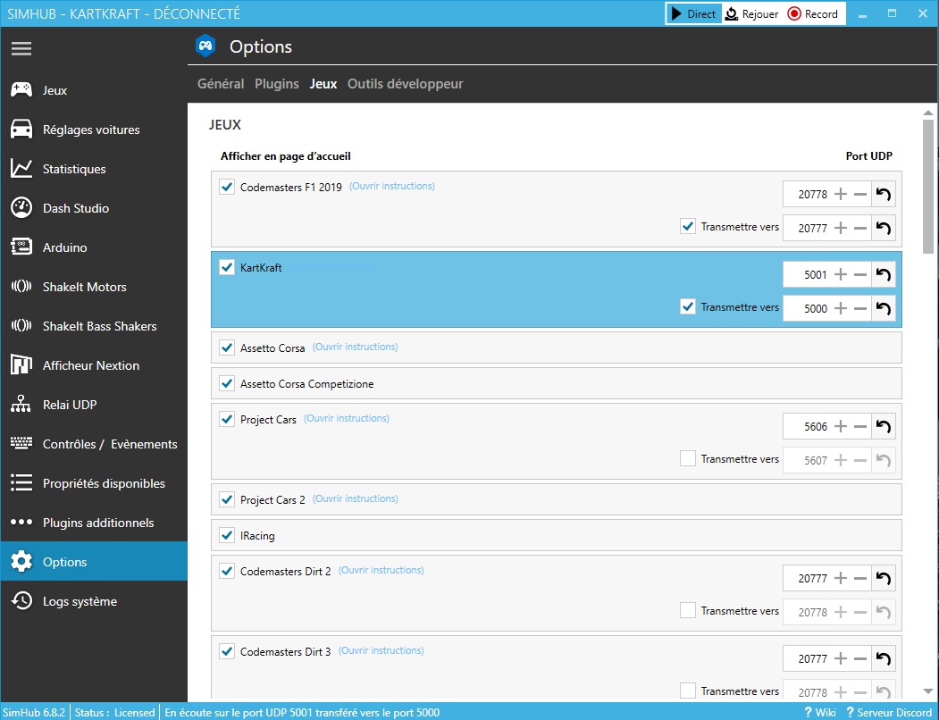This screenshot has width=939, height=720.
Task: Click the Rejouer replay icon
Action: tap(731, 13)
